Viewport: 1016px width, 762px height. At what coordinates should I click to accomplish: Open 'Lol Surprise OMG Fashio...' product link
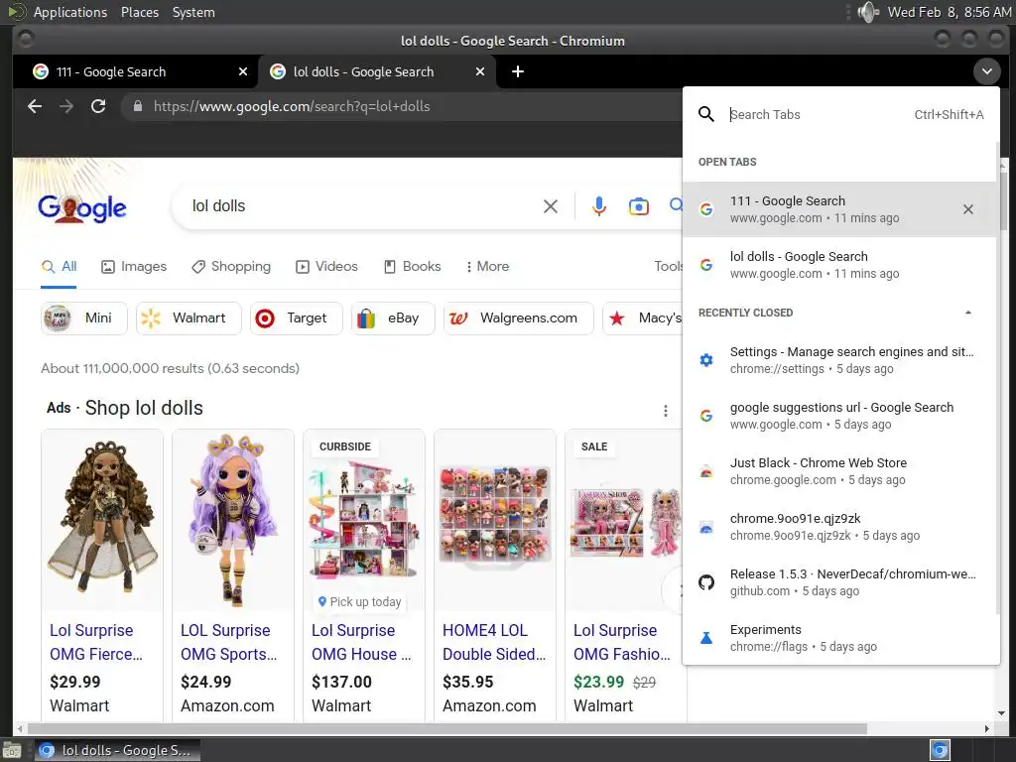(x=621, y=642)
